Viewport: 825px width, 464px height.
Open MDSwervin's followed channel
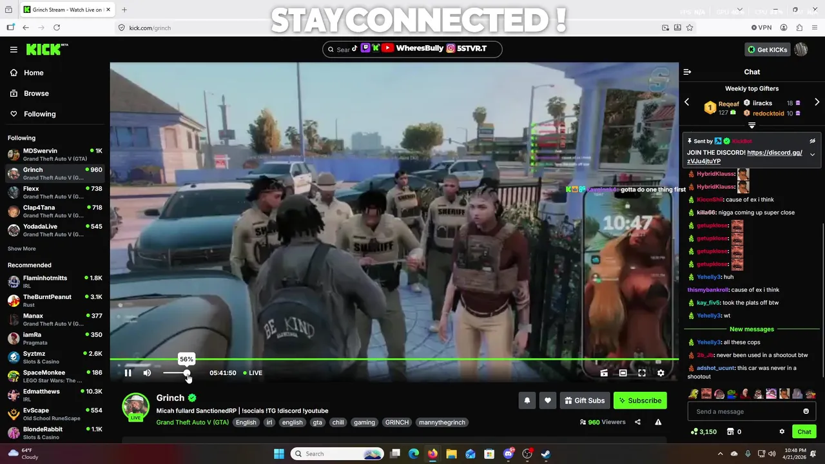(55, 155)
